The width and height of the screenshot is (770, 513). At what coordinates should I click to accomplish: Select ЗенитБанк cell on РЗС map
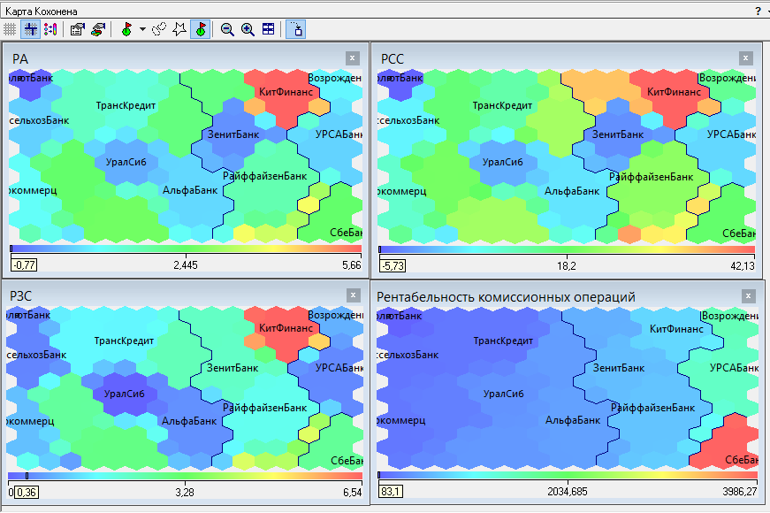(x=233, y=368)
